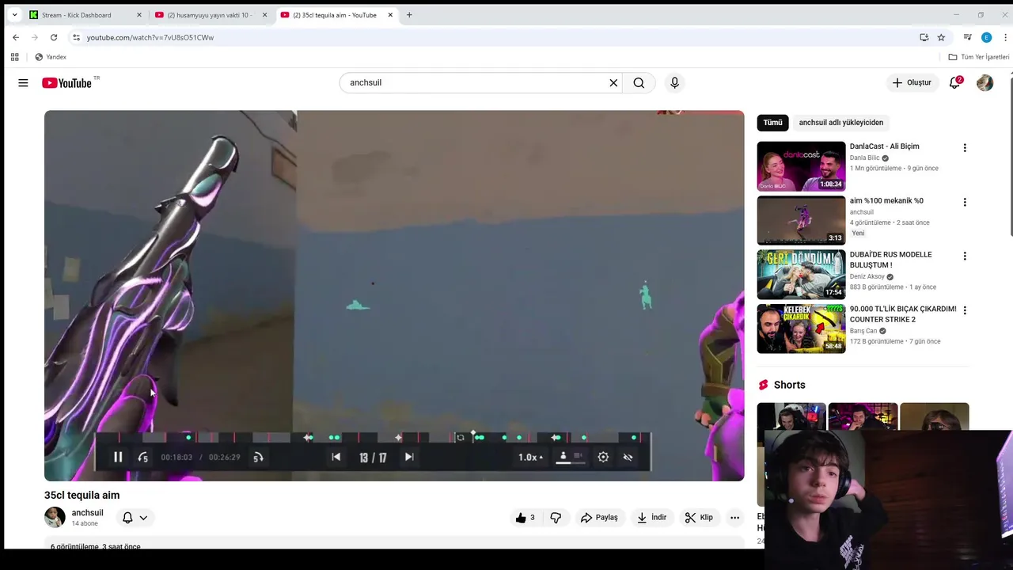Image resolution: width=1013 pixels, height=570 pixels.
Task: Like the 35cl tequila aim video
Action: [x=525, y=518]
